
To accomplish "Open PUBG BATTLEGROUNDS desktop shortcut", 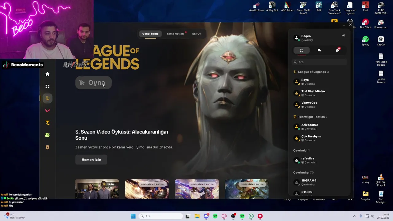I will click(x=381, y=8).
